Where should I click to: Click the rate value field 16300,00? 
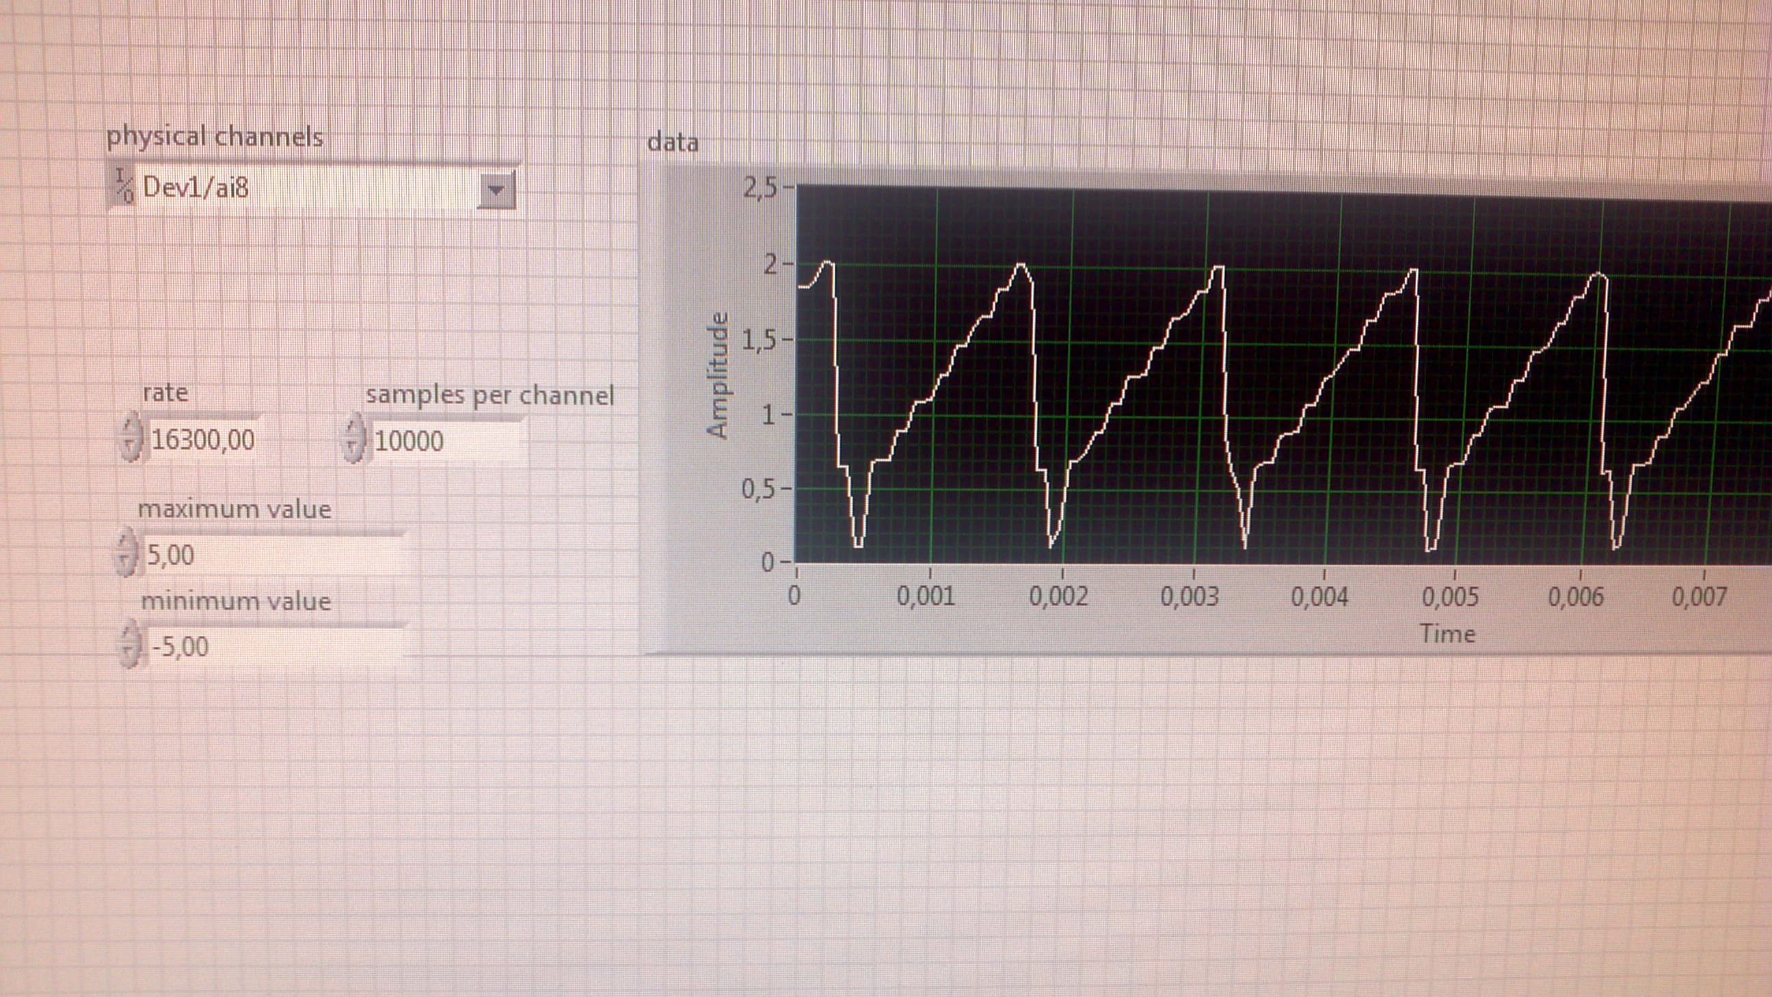point(202,440)
